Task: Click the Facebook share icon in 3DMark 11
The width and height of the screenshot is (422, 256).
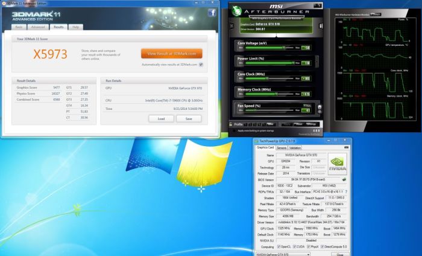Action: (x=212, y=13)
